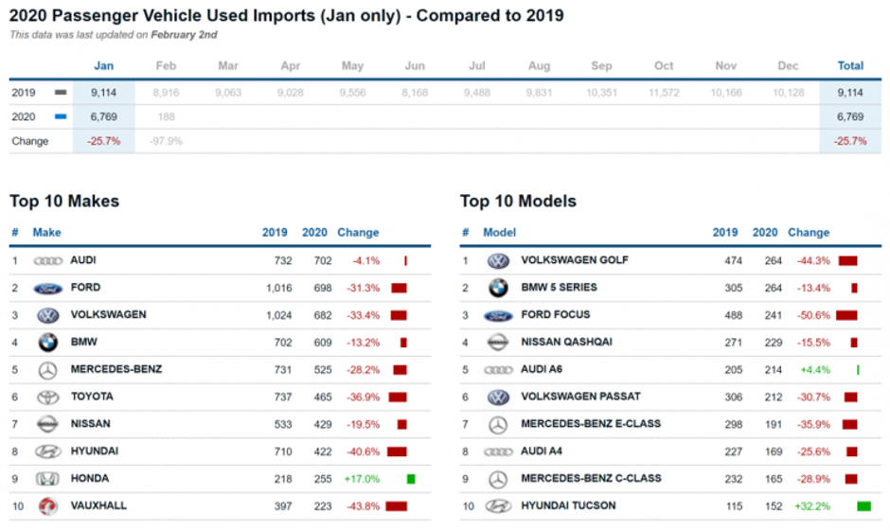Image resolution: width=890 pixels, height=530 pixels.
Task: Click the Audi logo beside Audi A4
Action: coord(498,451)
